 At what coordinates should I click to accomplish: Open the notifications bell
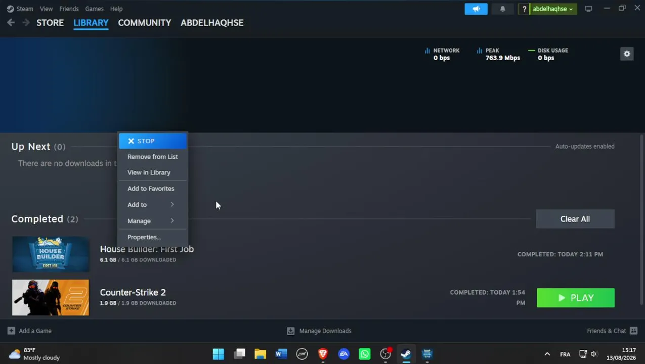(x=502, y=9)
